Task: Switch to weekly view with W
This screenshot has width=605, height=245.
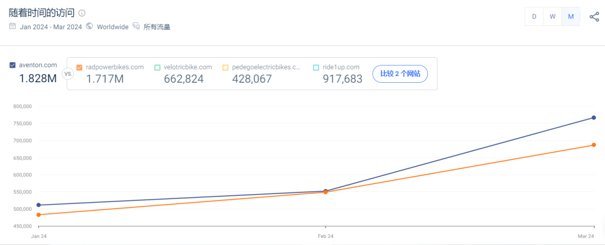Action: coord(552,17)
